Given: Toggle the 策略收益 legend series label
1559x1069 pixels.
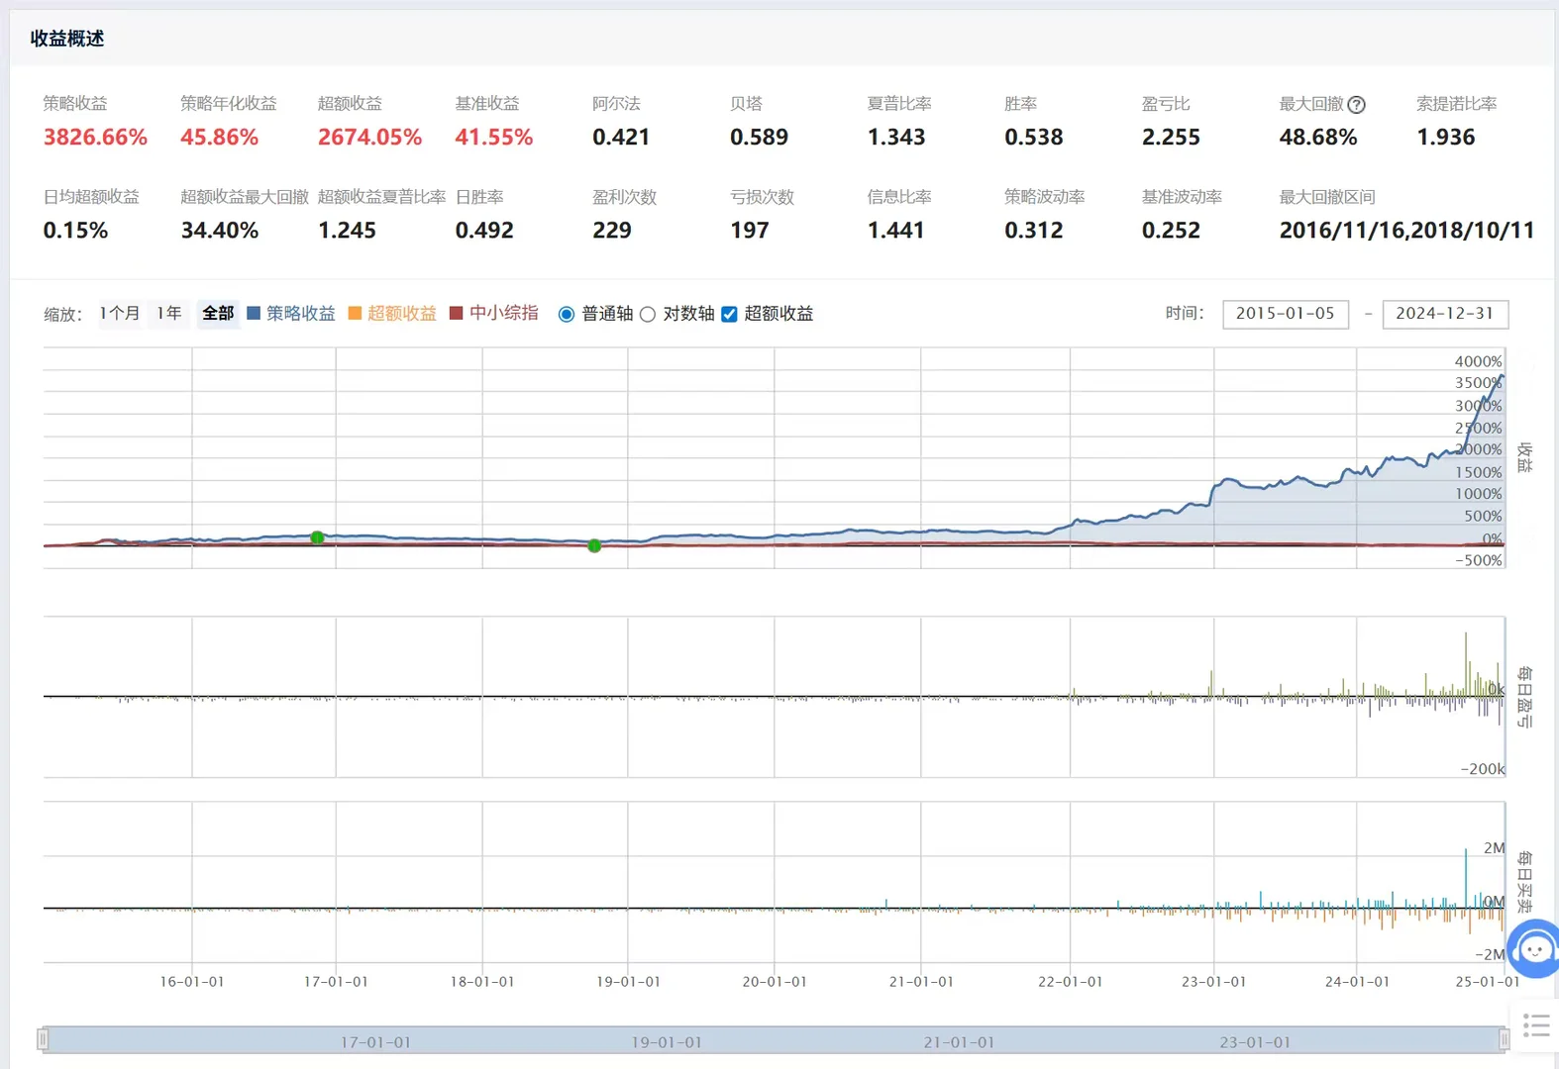Looking at the screenshot, I should tap(301, 314).
